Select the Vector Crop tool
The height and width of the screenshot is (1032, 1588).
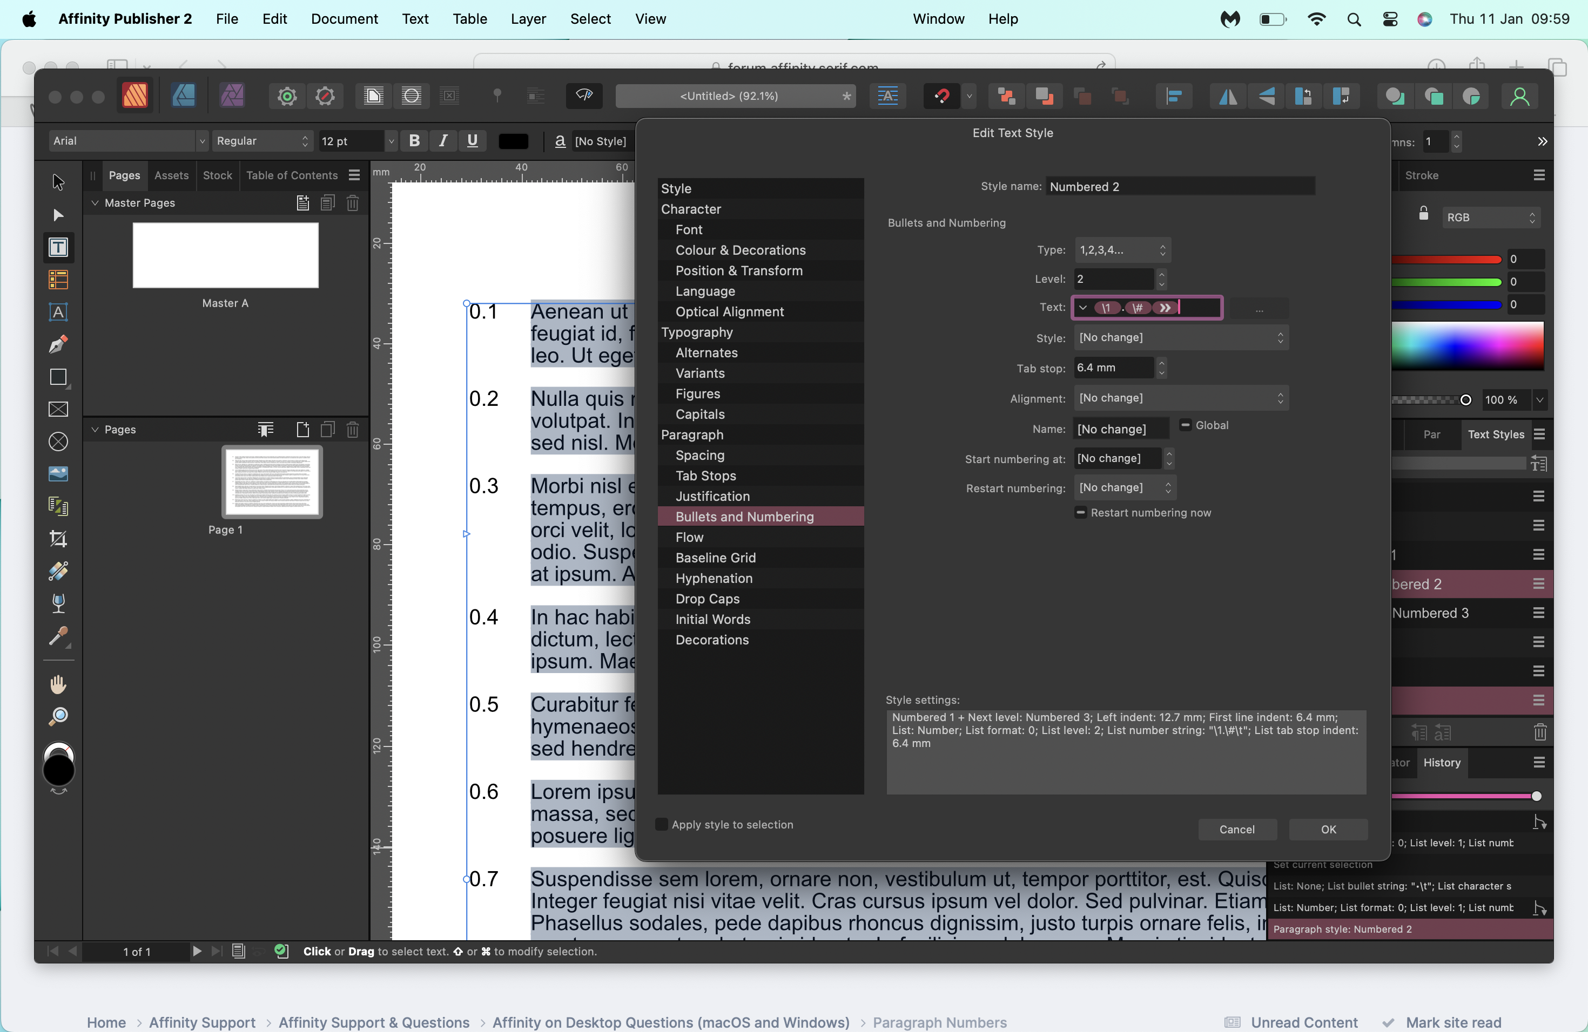[x=59, y=539]
